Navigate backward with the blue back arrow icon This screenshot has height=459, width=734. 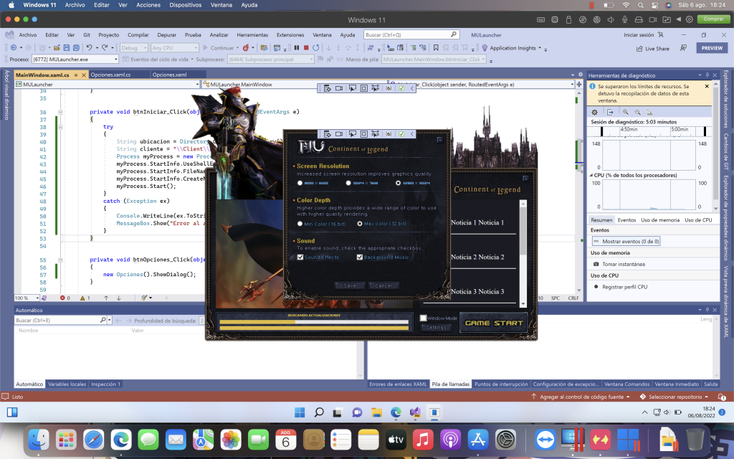14,48
